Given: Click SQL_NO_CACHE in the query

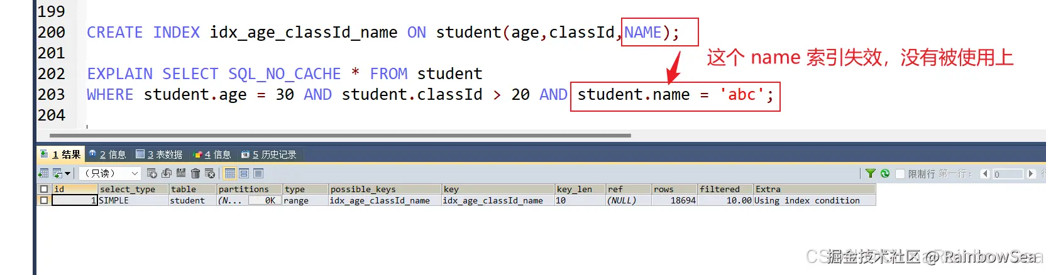Looking at the screenshot, I should coord(285,73).
